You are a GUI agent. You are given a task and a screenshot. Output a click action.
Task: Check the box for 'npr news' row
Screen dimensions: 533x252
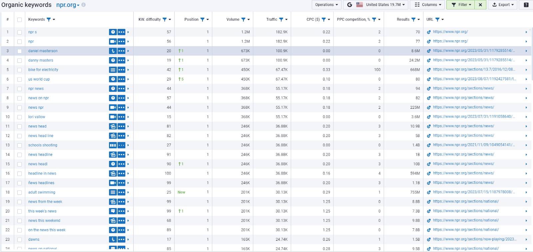click(20, 89)
